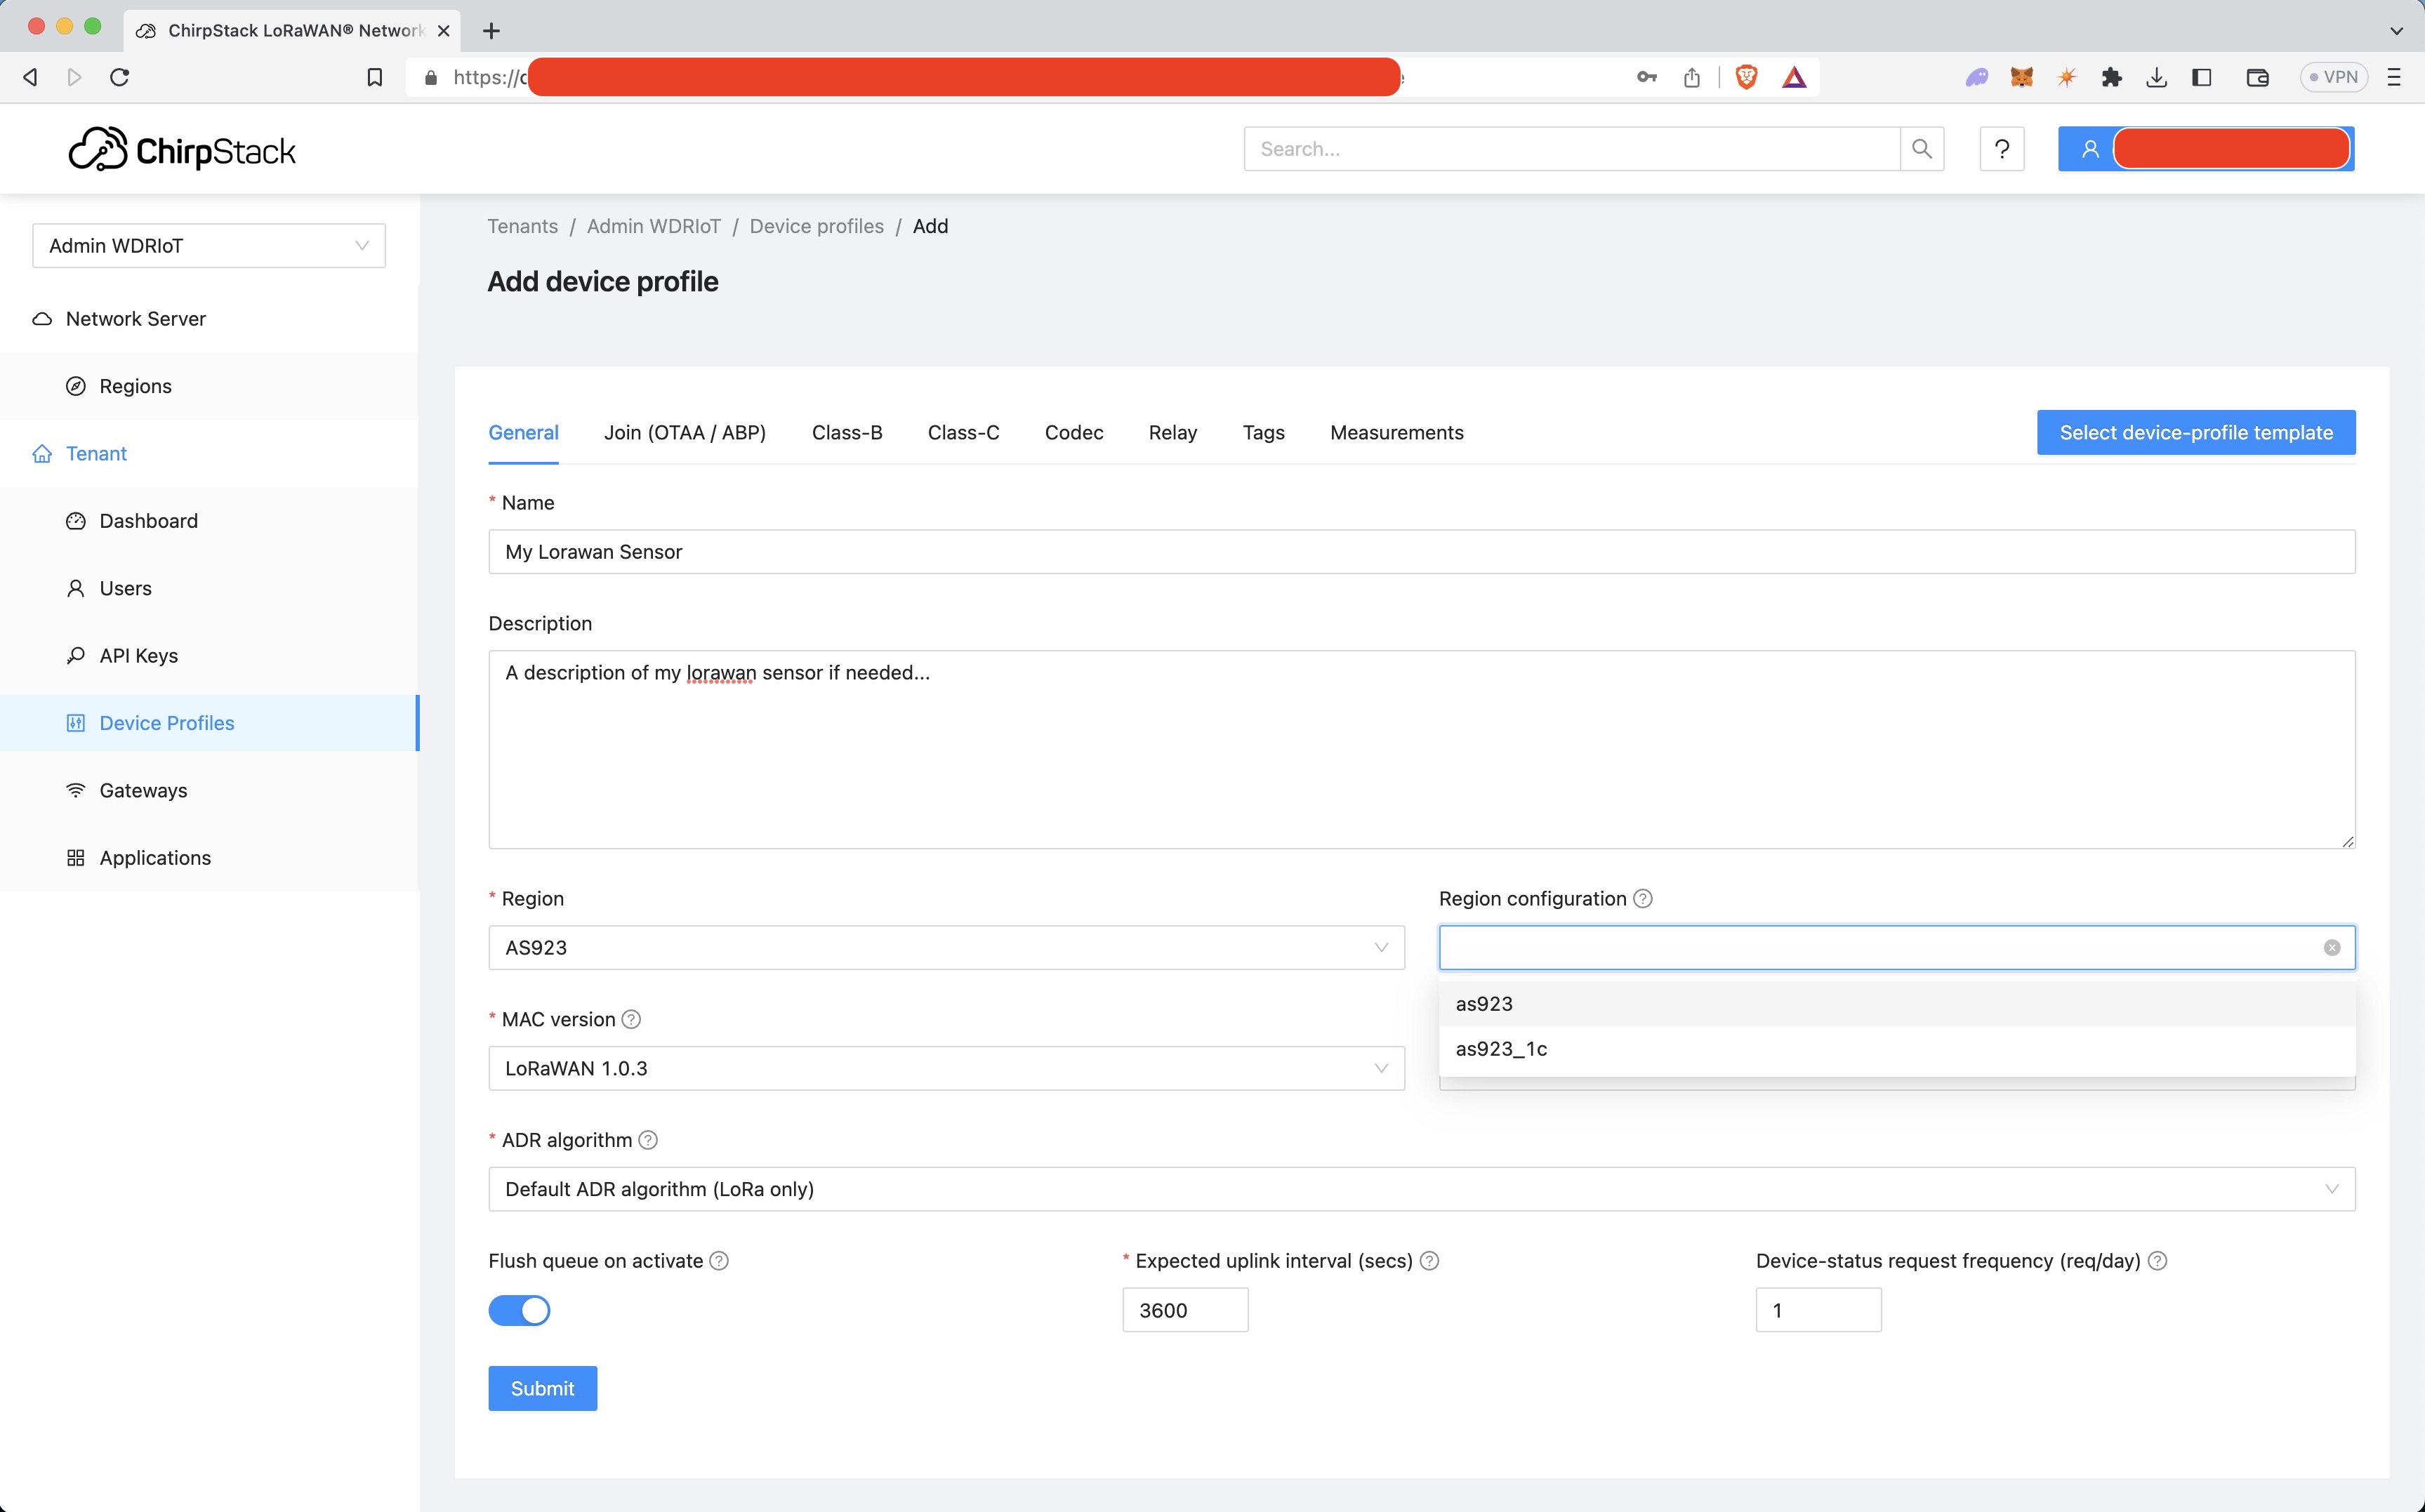Click the Region configuration help icon

pyautogui.click(x=1643, y=898)
